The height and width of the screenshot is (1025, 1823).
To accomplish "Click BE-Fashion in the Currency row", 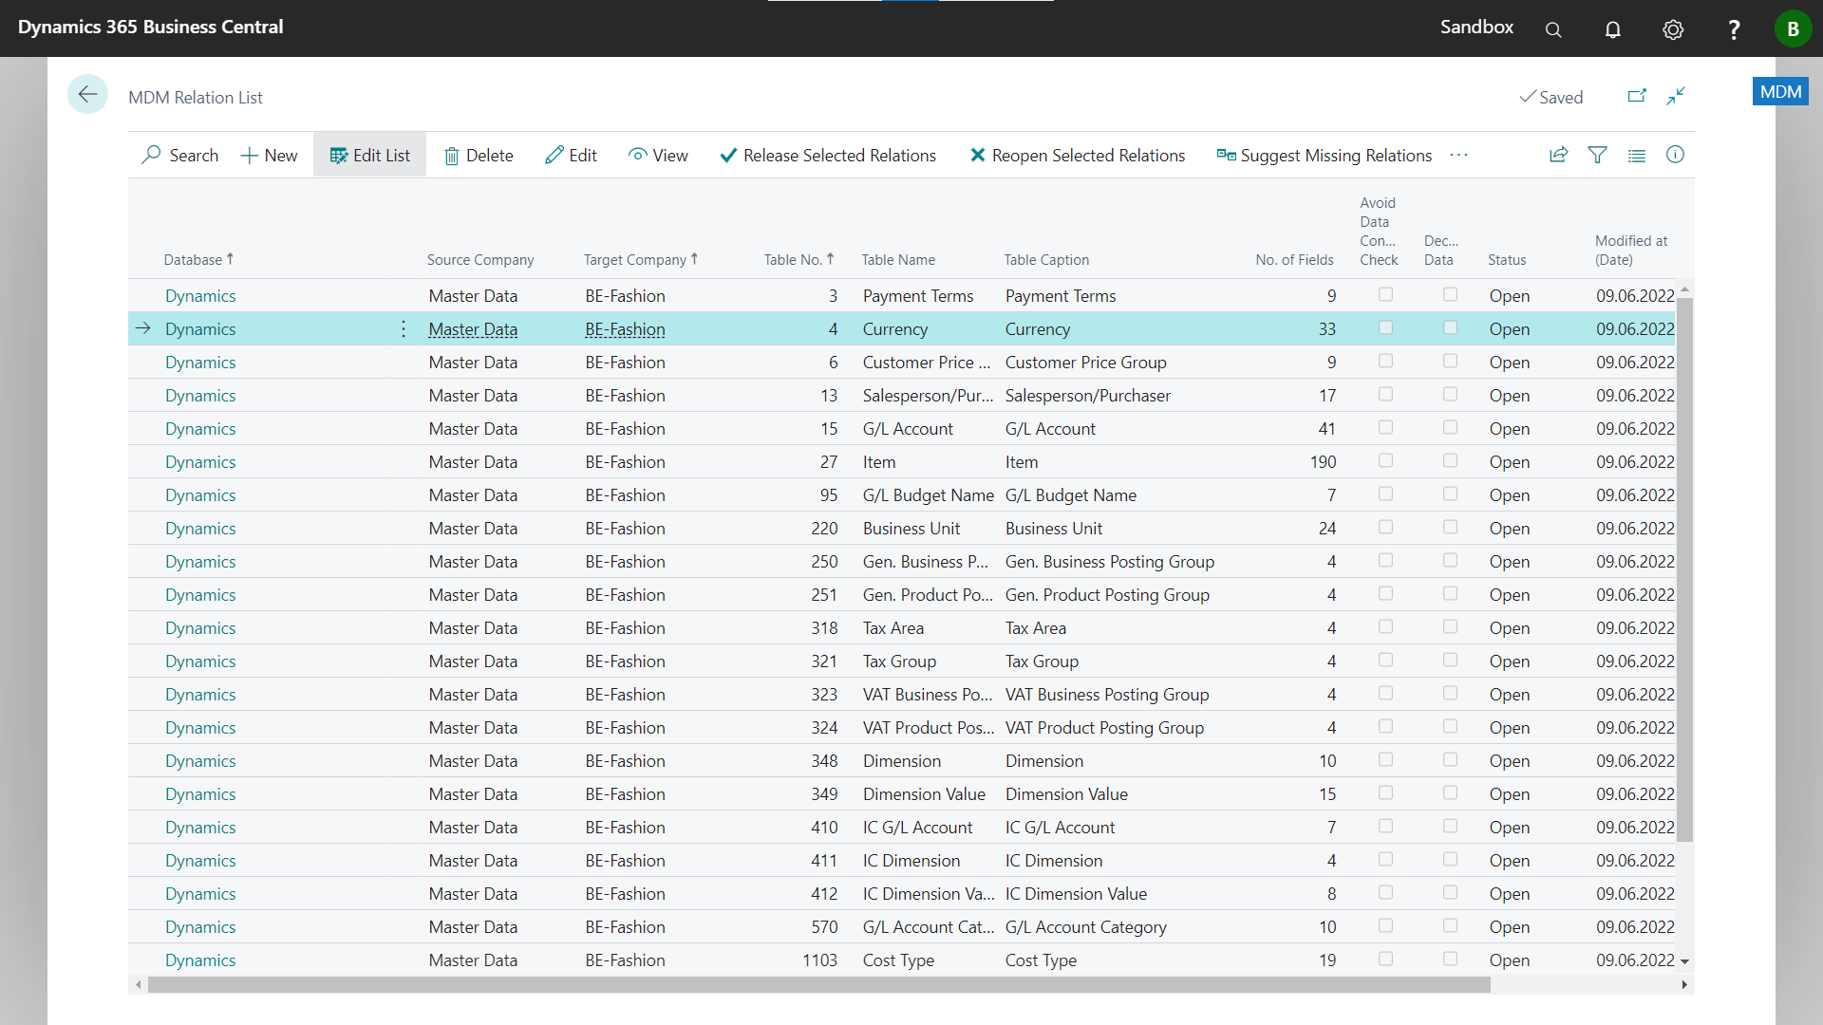I will click(x=625, y=328).
